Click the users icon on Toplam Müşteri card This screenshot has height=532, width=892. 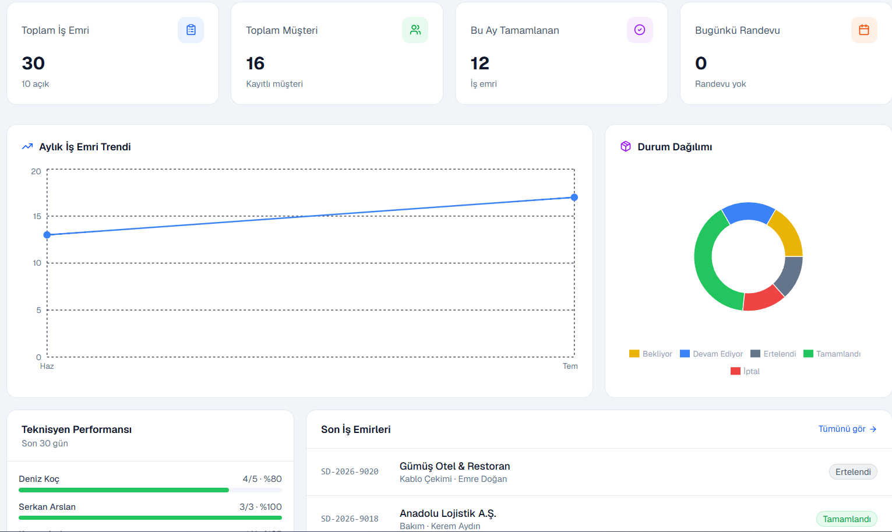pyautogui.click(x=415, y=30)
